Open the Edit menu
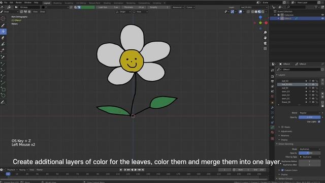The width and height of the screenshot is (325, 183). [11, 3]
